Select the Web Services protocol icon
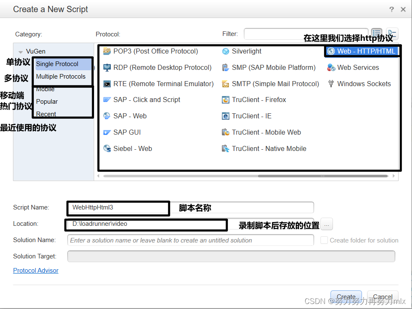 [x=331, y=67]
